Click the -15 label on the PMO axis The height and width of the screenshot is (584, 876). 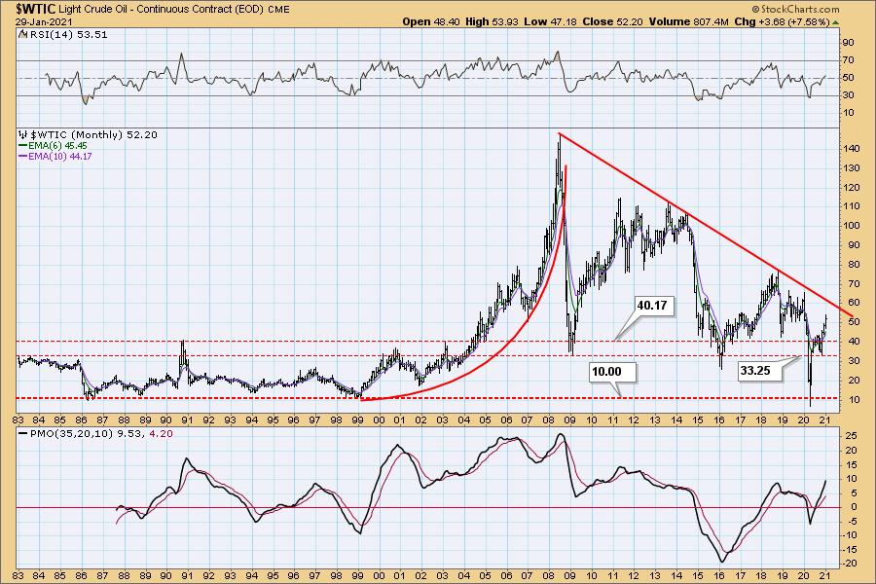(x=850, y=549)
